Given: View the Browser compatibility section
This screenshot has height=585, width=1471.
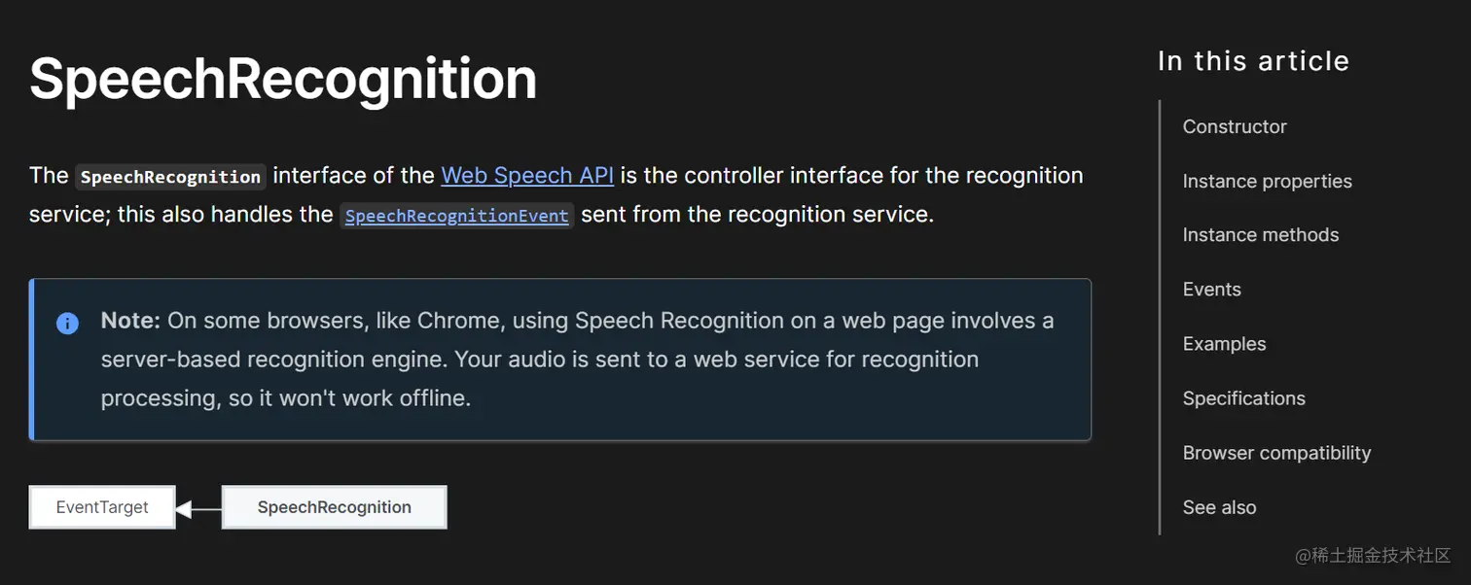Looking at the screenshot, I should coord(1276,452).
